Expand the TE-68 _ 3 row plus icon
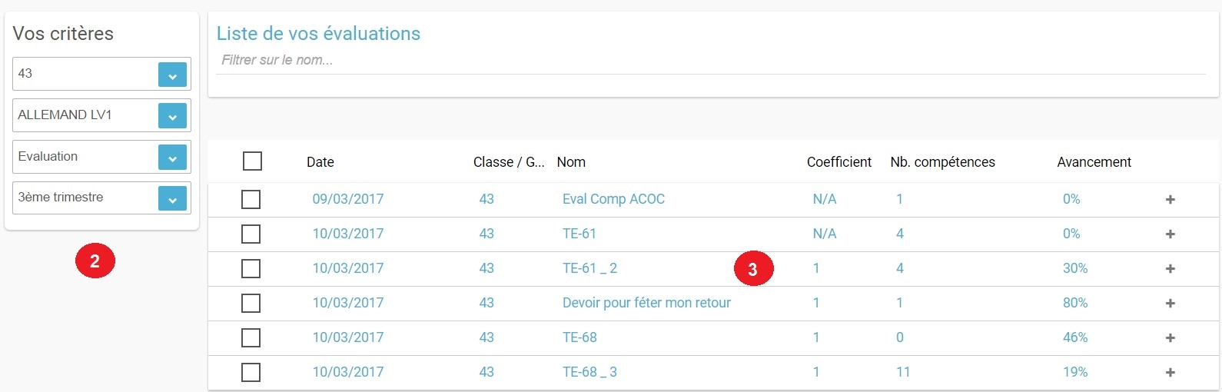Viewport: 1222px width, 392px height. (1170, 373)
